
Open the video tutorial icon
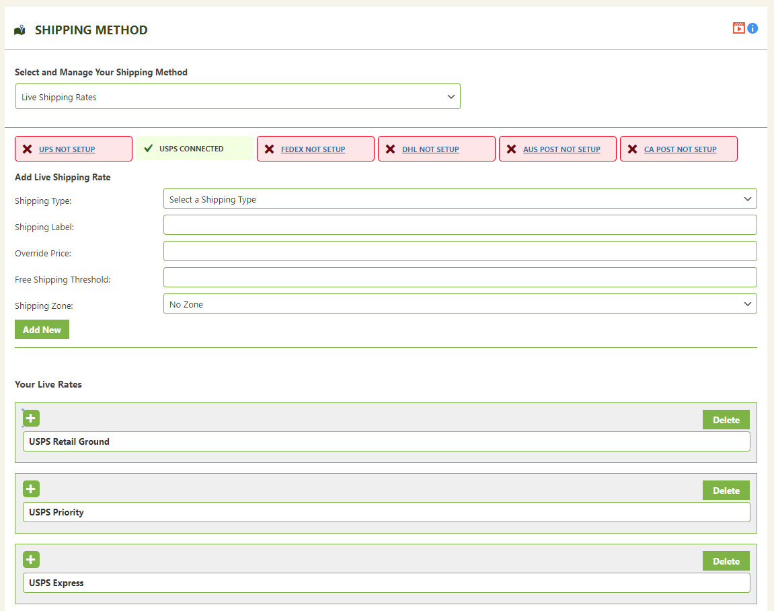click(738, 28)
